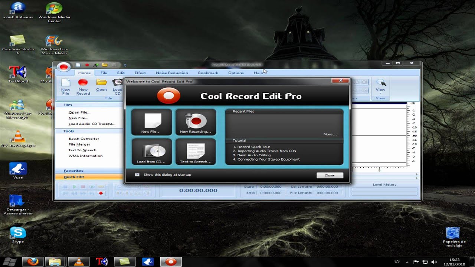Click Windows Start button
This screenshot has width=475, height=267.
(9, 262)
